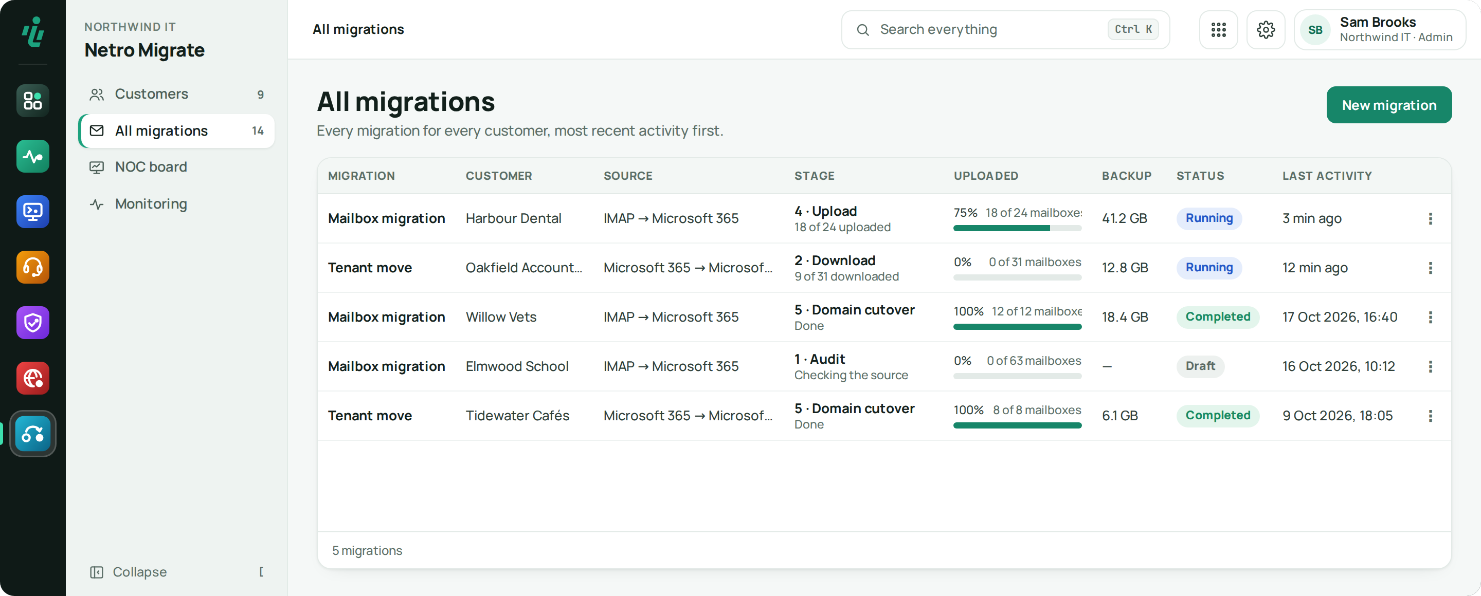Open row menu for Elmwood School migration
1481x596 pixels.
(1430, 367)
